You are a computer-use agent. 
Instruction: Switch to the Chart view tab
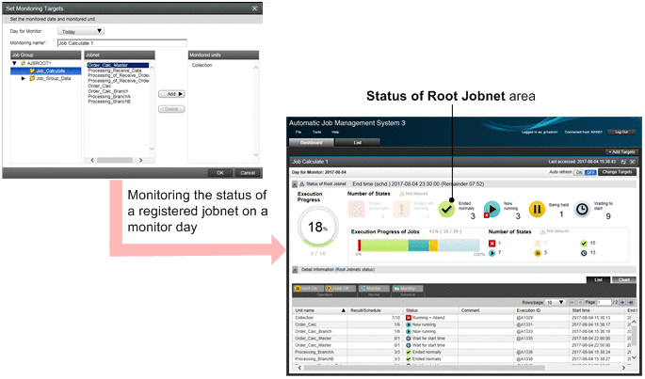click(x=623, y=280)
